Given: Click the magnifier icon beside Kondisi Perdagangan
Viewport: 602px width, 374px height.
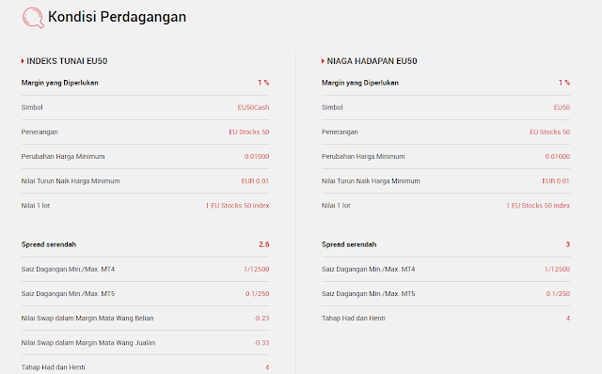Looking at the screenshot, I should [33, 18].
